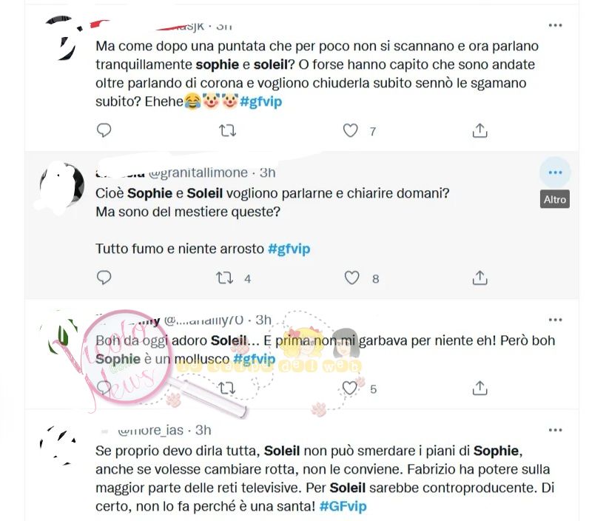Share the first tweet ending with Ehehe
This screenshot has height=521, width=589.
pos(479,130)
